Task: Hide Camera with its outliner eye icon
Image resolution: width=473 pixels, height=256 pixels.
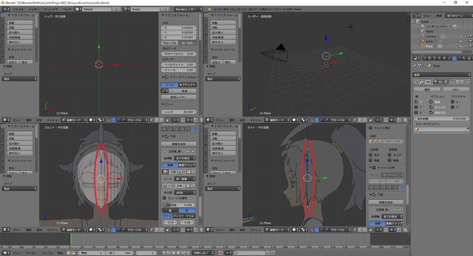Action: tap(461, 36)
